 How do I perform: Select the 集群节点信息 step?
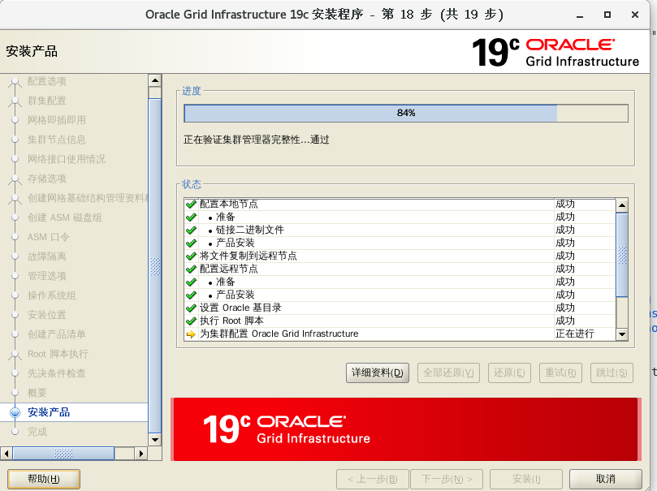pyautogui.click(x=57, y=140)
